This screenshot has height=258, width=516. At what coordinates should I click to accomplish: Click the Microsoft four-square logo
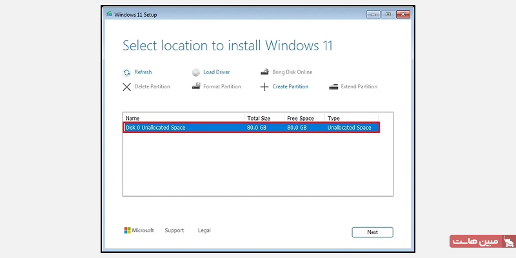point(127,230)
